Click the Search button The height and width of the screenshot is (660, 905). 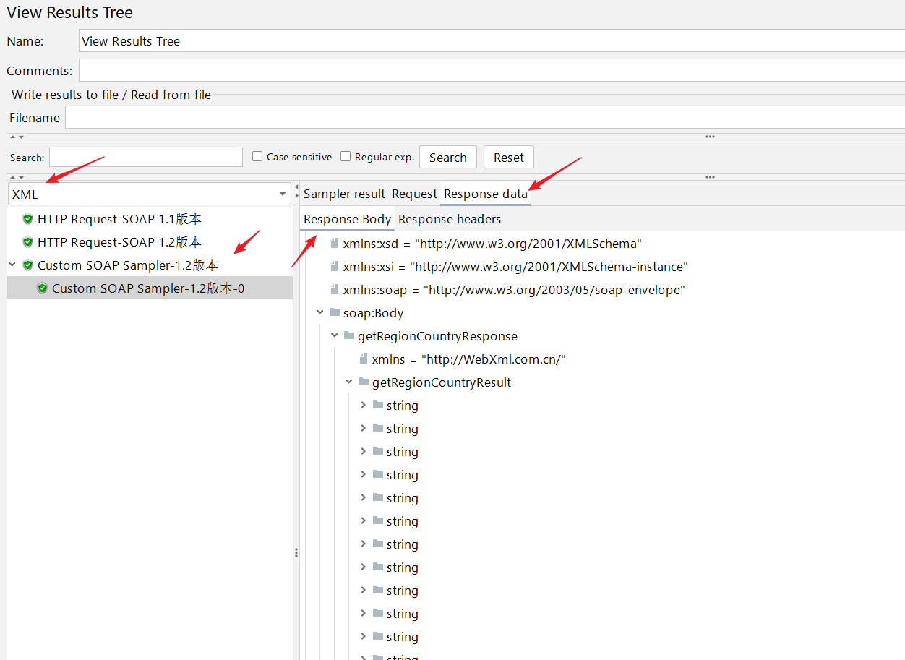[447, 158]
